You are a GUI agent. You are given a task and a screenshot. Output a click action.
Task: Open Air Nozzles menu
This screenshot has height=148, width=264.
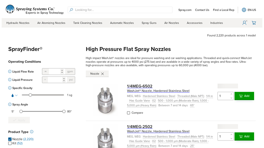pos(172,23)
